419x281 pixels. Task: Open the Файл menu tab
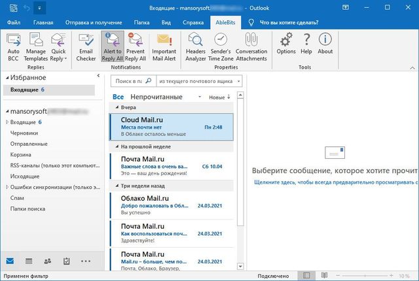click(x=14, y=22)
